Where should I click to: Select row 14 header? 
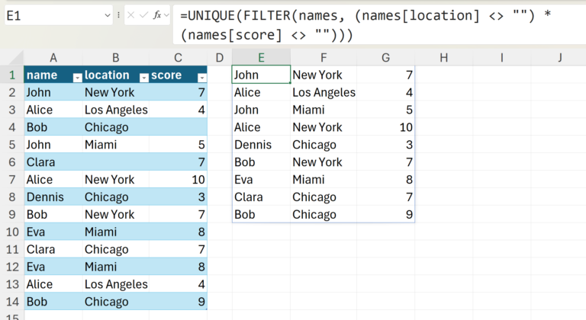click(12, 302)
